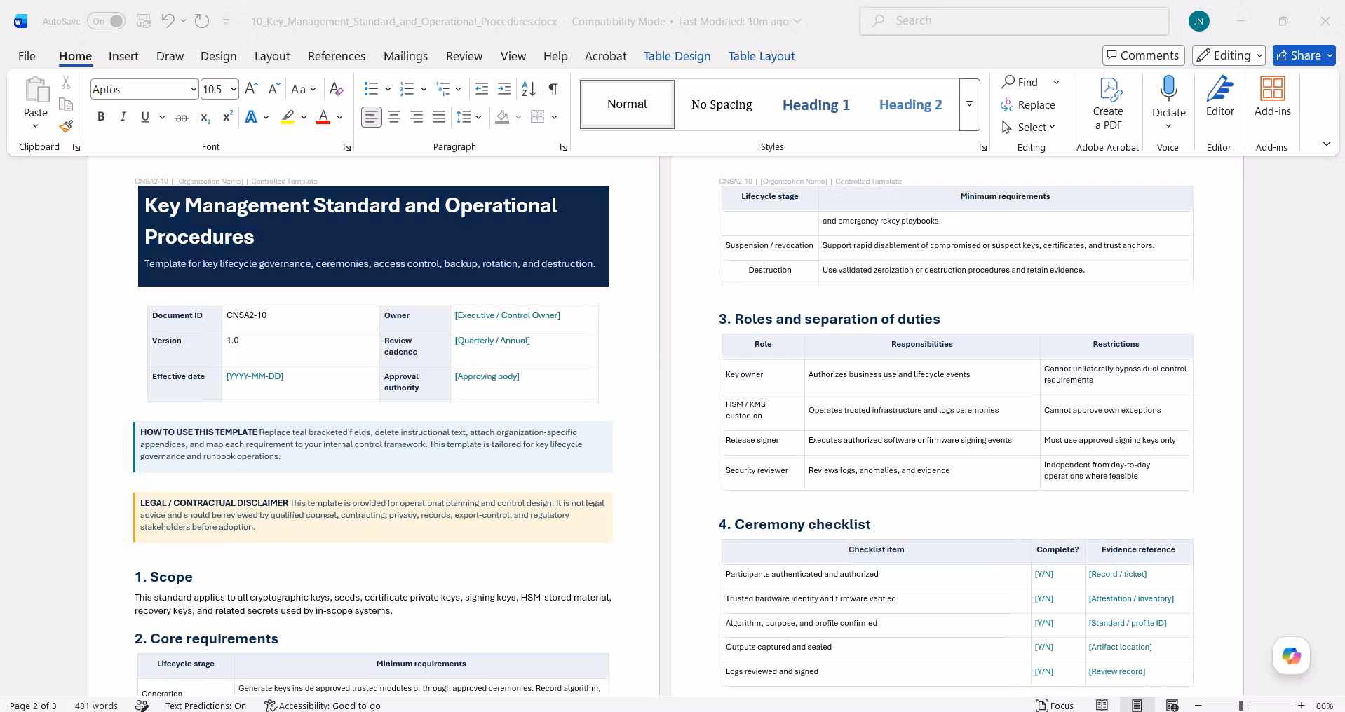1345x712 pixels.
Task: Expand the Styles gallery
Action: (969, 104)
